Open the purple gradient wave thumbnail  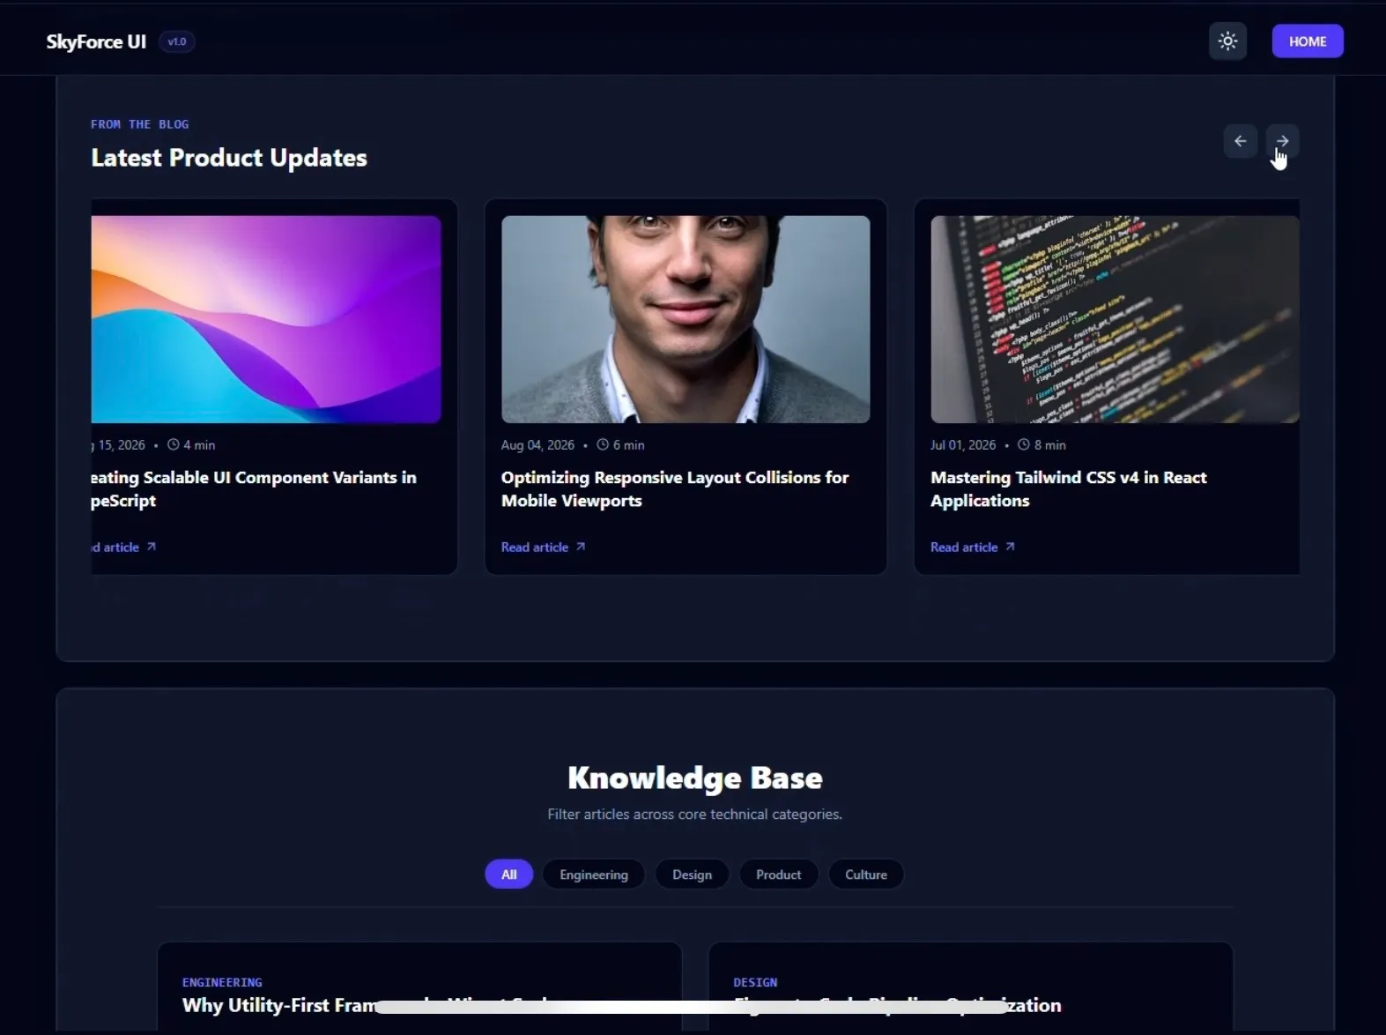coord(266,319)
